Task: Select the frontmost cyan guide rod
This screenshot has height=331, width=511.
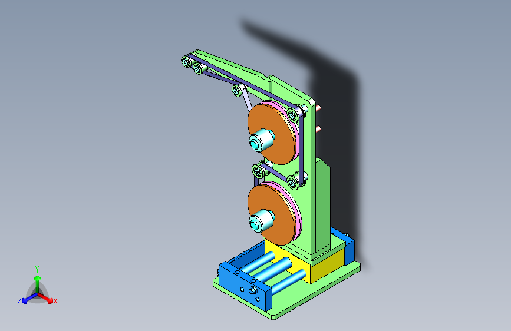Action: (288, 282)
